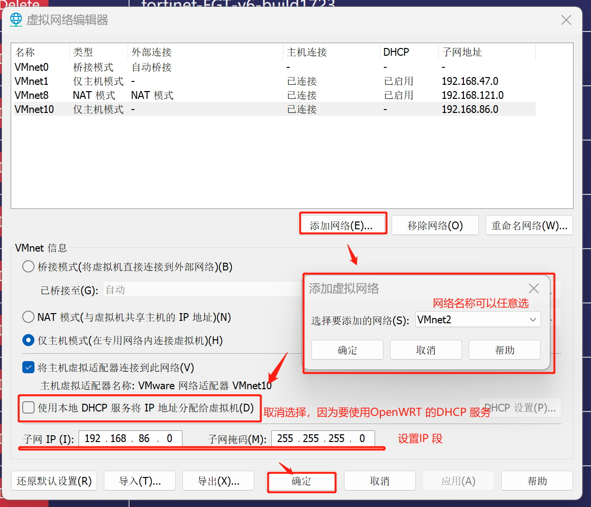Toggle 将主机虚拟适配器连接到此网络 checkbox
This screenshot has height=507, width=591.
pos(28,367)
